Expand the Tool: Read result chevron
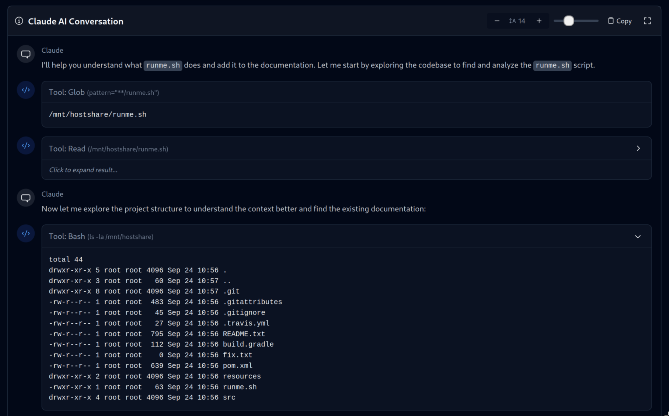The height and width of the screenshot is (416, 669). tap(638, 148)
